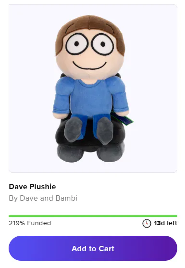Click the 219% Funded label

(x=30, y=223)
